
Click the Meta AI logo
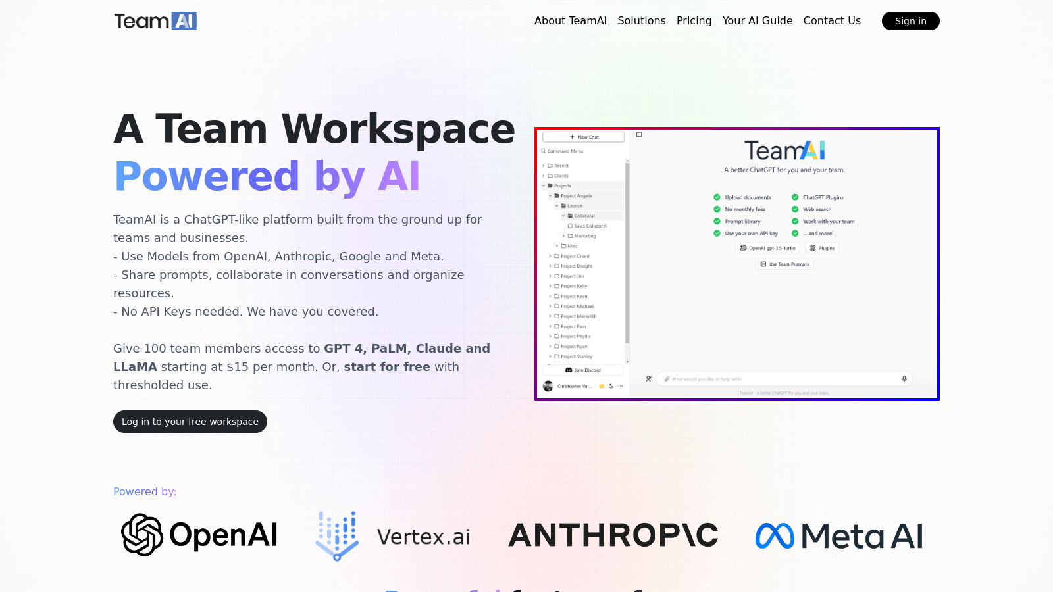click(839, 535)
